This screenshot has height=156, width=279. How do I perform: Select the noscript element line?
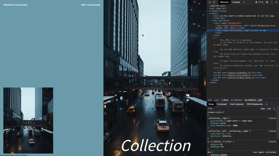click(244, 16)
